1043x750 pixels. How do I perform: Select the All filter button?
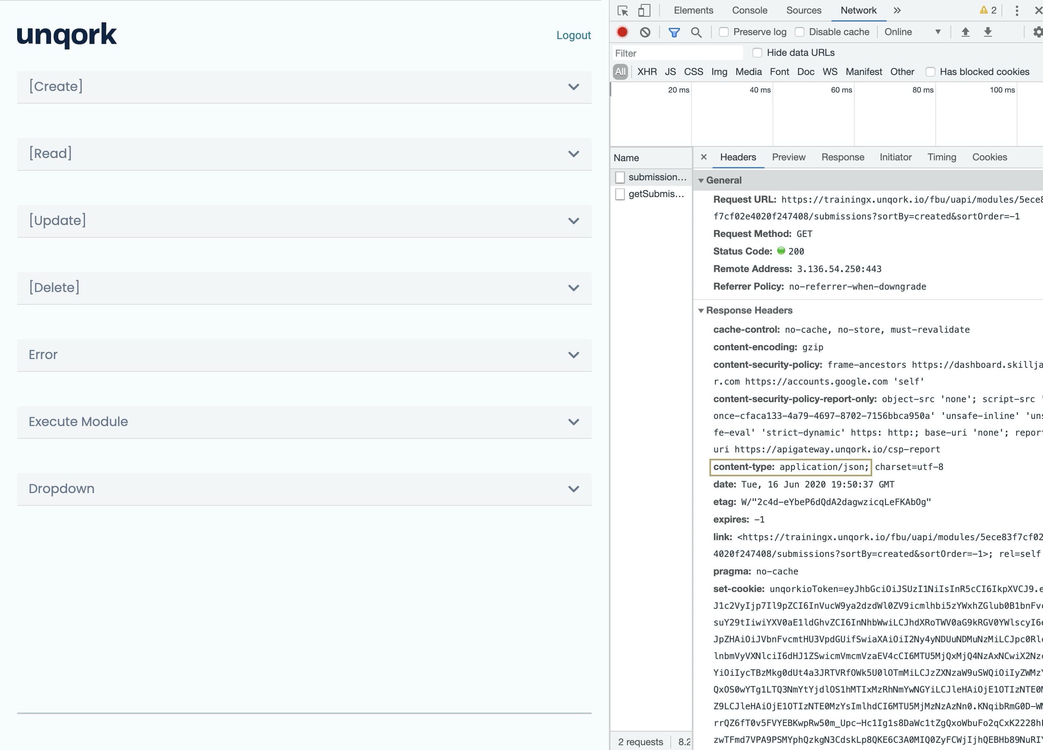[x=620, y=72]
